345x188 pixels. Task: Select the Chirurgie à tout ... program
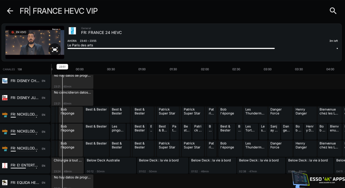pyautogui.click(x=67, y=166)
